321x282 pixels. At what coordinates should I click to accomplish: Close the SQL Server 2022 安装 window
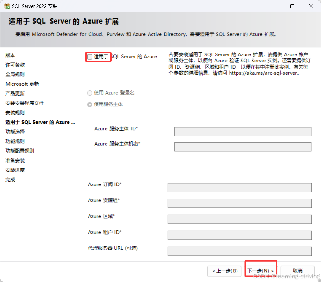pyautogui.click(x=311, y=6)
